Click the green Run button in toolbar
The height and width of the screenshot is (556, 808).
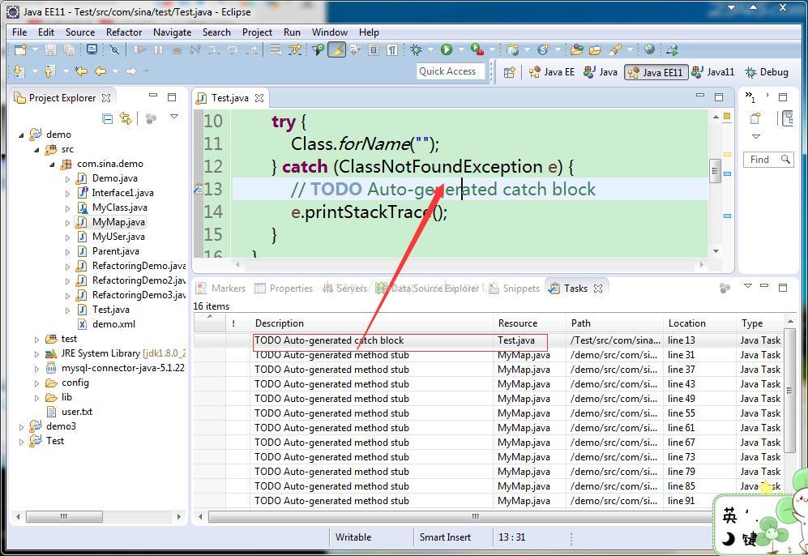(447, 50)
